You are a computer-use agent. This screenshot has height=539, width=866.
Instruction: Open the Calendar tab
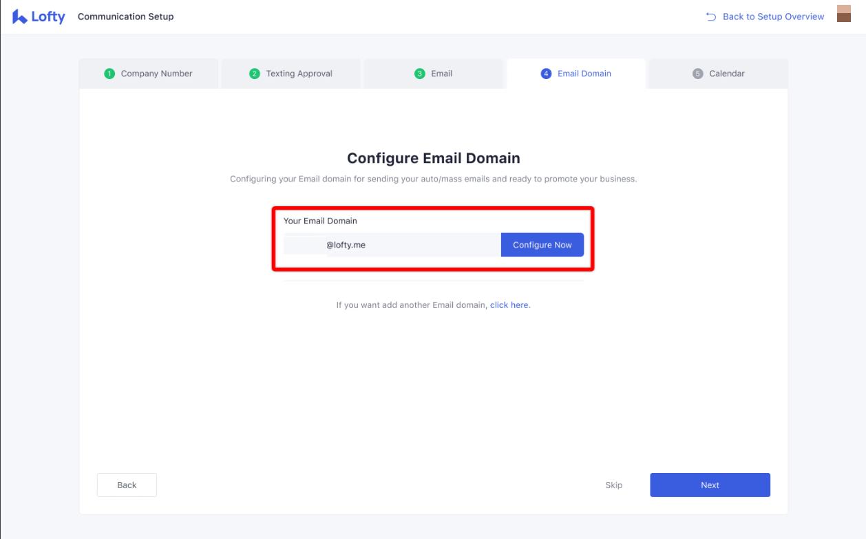[719, 74]
